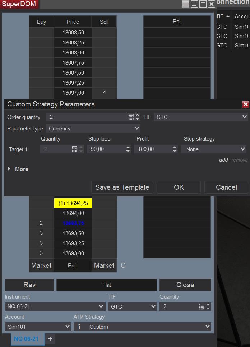Click price row 13693,00
This screenshot has width=250, height=347.
point(73,253)
